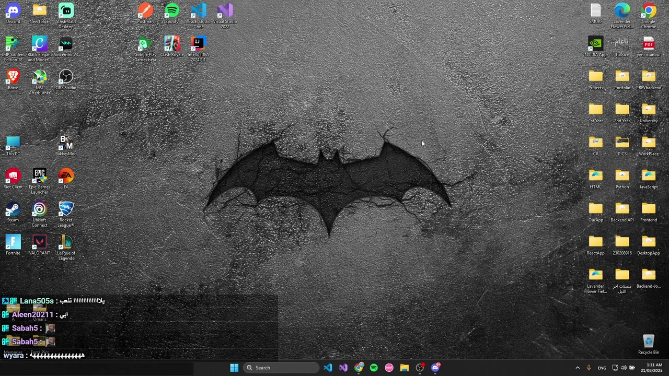
Task: Select the PREVbackend folder
Action: pos(649,79)
